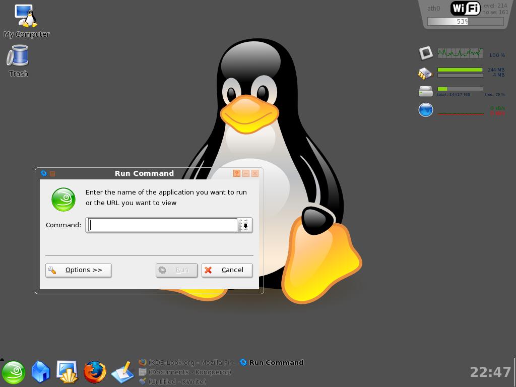Click the network globe icon in the widget
Viewport: 516px width, 387px height.
pyautogui.click(x=425, y=110)
